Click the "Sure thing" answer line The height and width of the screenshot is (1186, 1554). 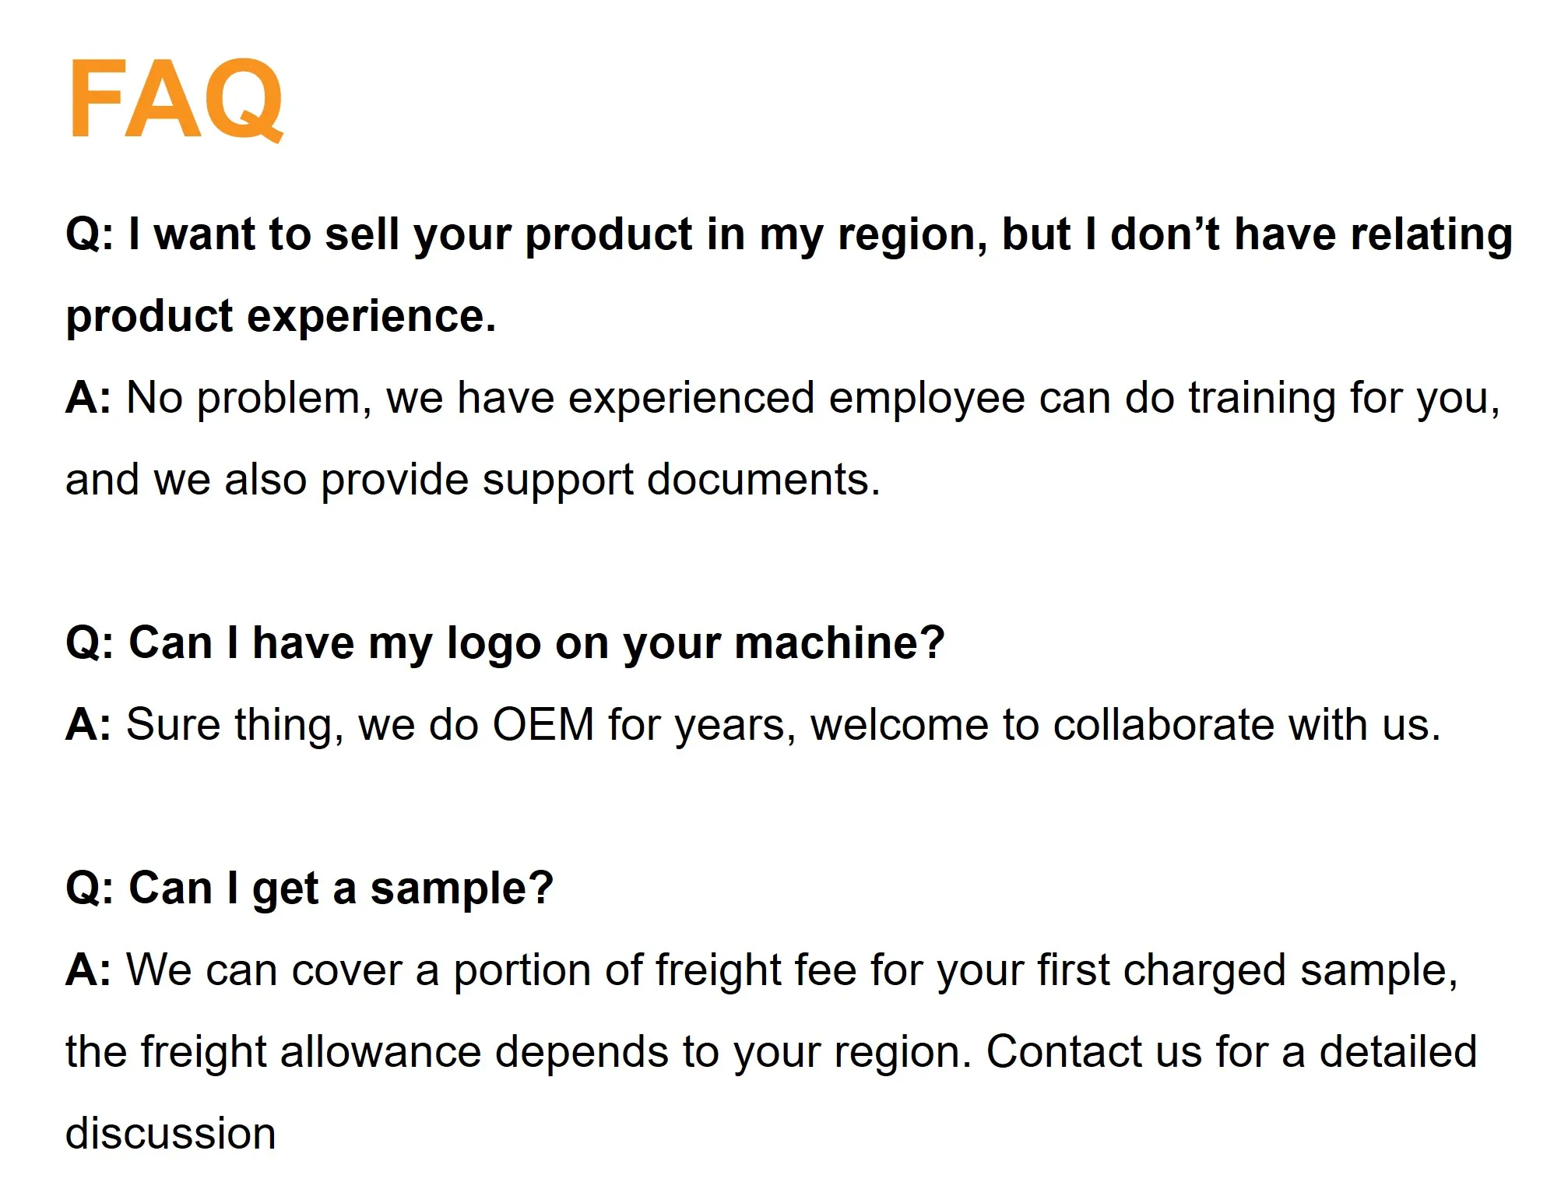tap(752, 725)
